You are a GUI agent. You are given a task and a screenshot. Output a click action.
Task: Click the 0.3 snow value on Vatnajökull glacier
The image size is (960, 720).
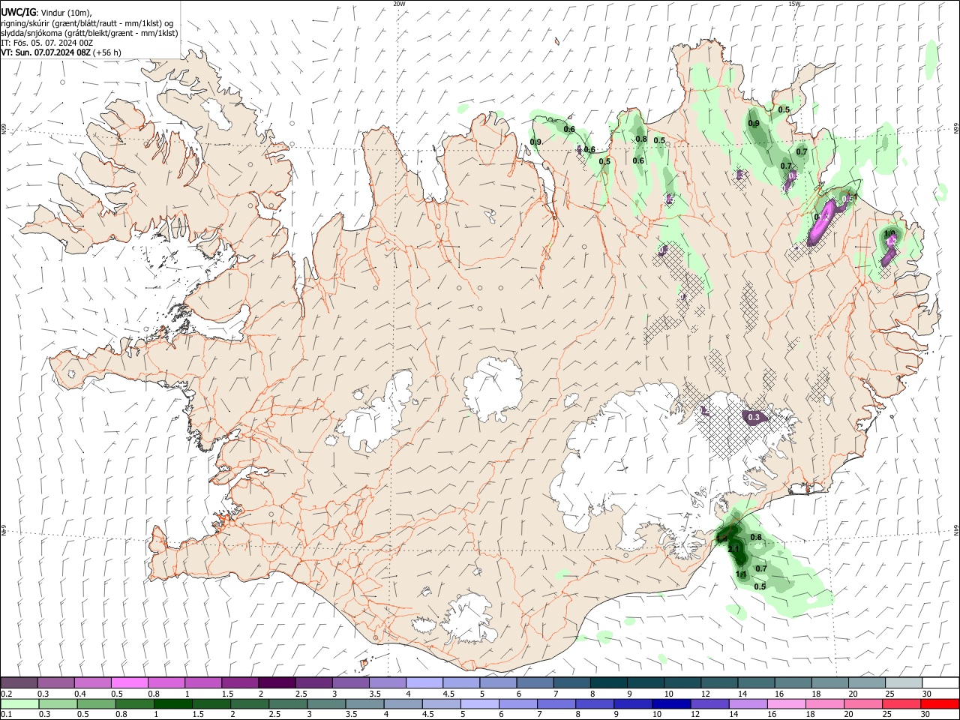click(754, 417)
